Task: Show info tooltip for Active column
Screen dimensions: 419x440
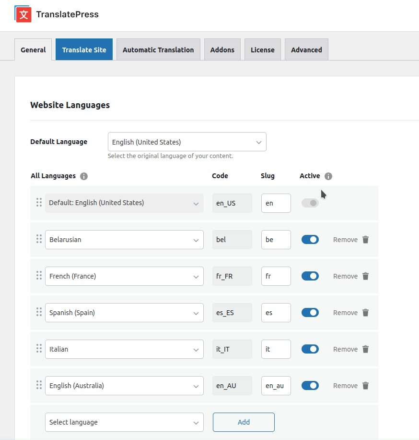Action: (328, 176)
